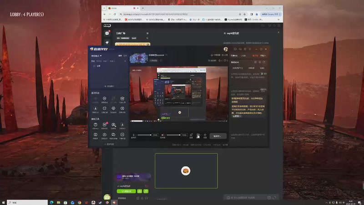
Task: Open the dropdown arrow beside the cursor effect icon
Action: click(201, 135)
